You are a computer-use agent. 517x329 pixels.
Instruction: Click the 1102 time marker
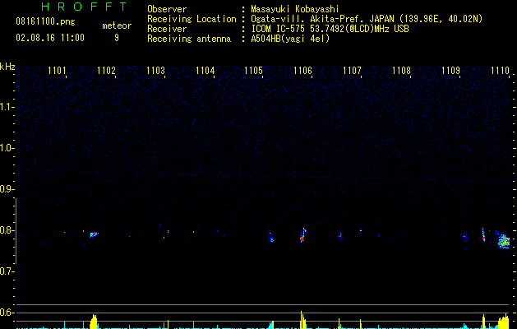click(x=106, y=71)
